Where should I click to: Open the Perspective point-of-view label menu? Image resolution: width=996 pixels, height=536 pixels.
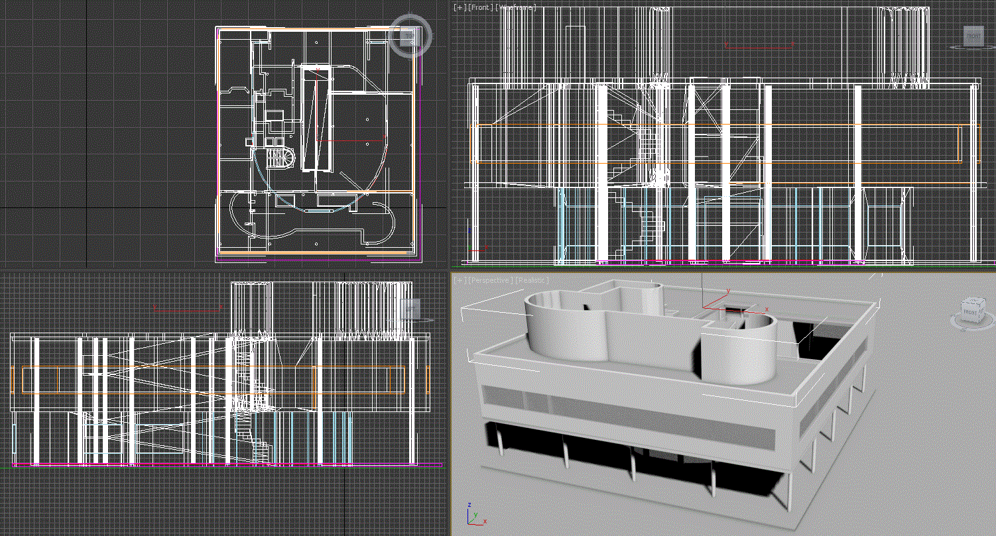coord(491,280)
